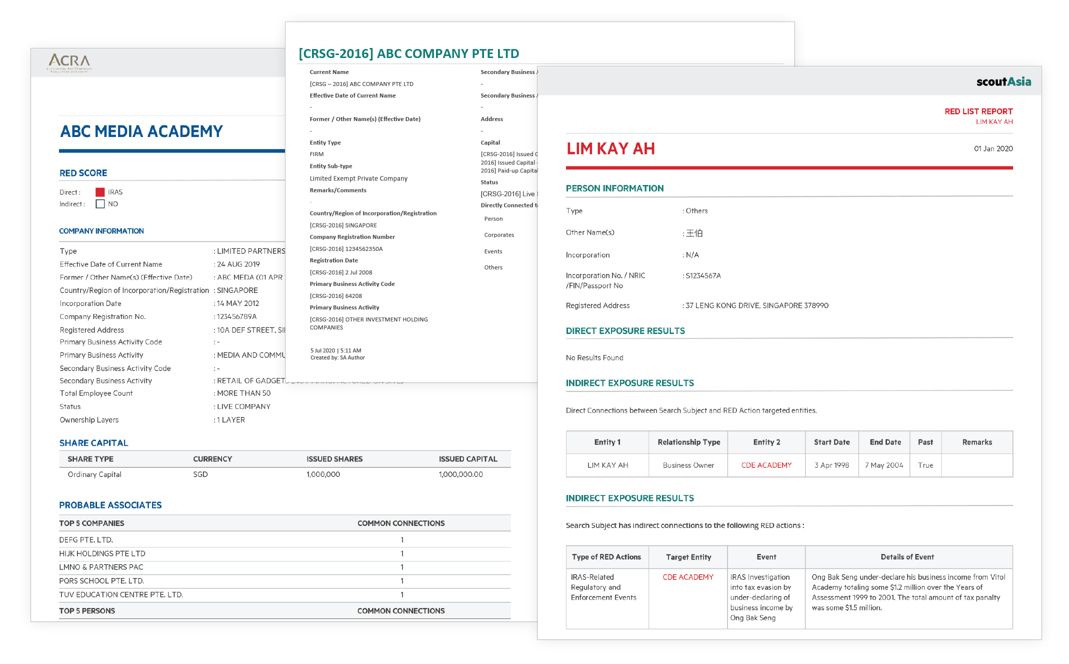Expand the Person connected section
1069x664 pixels.
493,219
